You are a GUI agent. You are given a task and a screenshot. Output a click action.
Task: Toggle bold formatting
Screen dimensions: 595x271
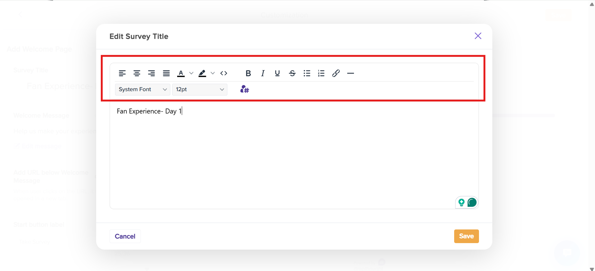[x=248, y=73]
